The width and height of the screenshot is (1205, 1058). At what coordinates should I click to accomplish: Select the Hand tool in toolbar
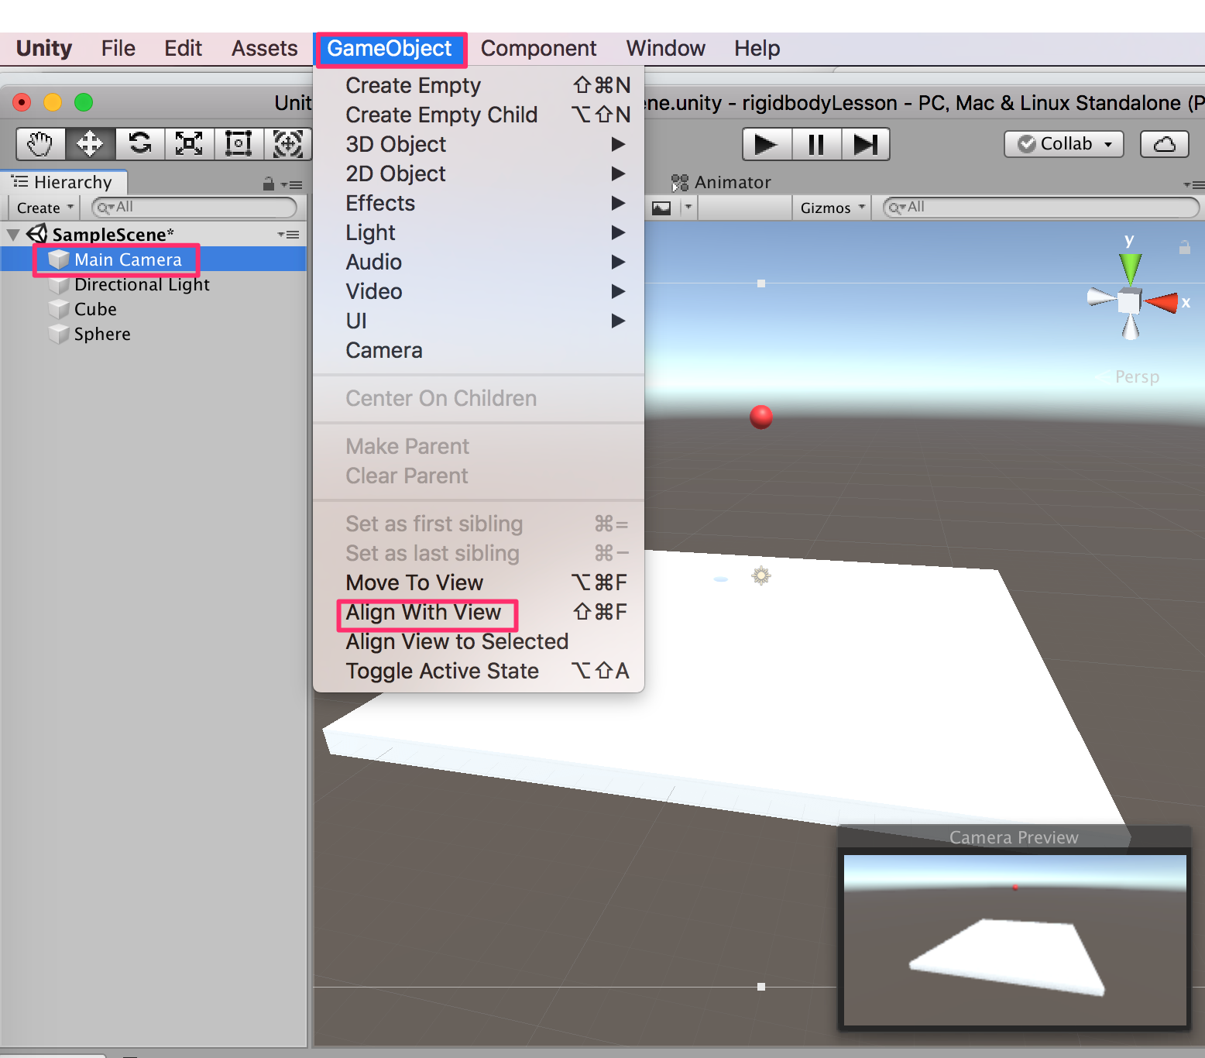click(40, 144)
